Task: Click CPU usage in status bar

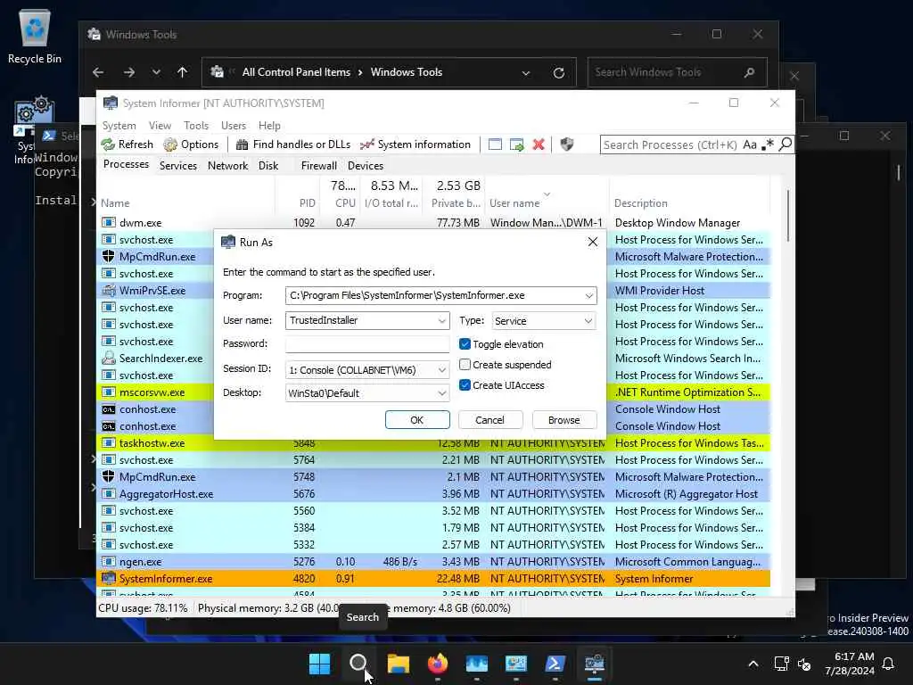Action: [x=144, y=608]
